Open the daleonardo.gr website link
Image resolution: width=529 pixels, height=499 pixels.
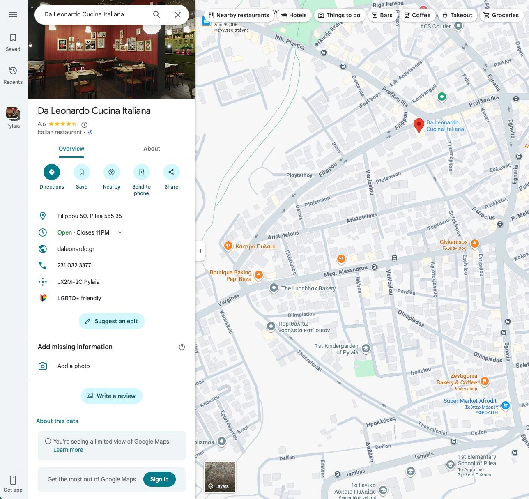(x=76, y=249)
